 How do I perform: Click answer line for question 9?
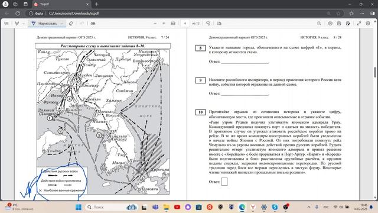click(x=245, y=93)
